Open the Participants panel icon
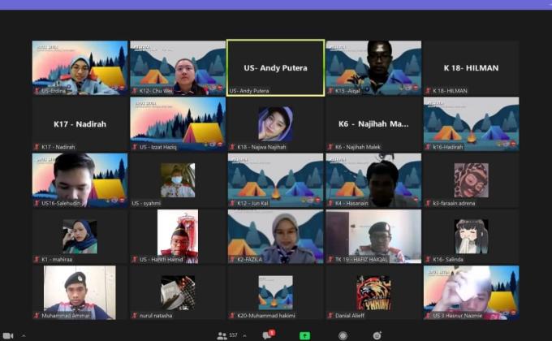552x341 pixels. pyautogui.click(x=222, y=335)
